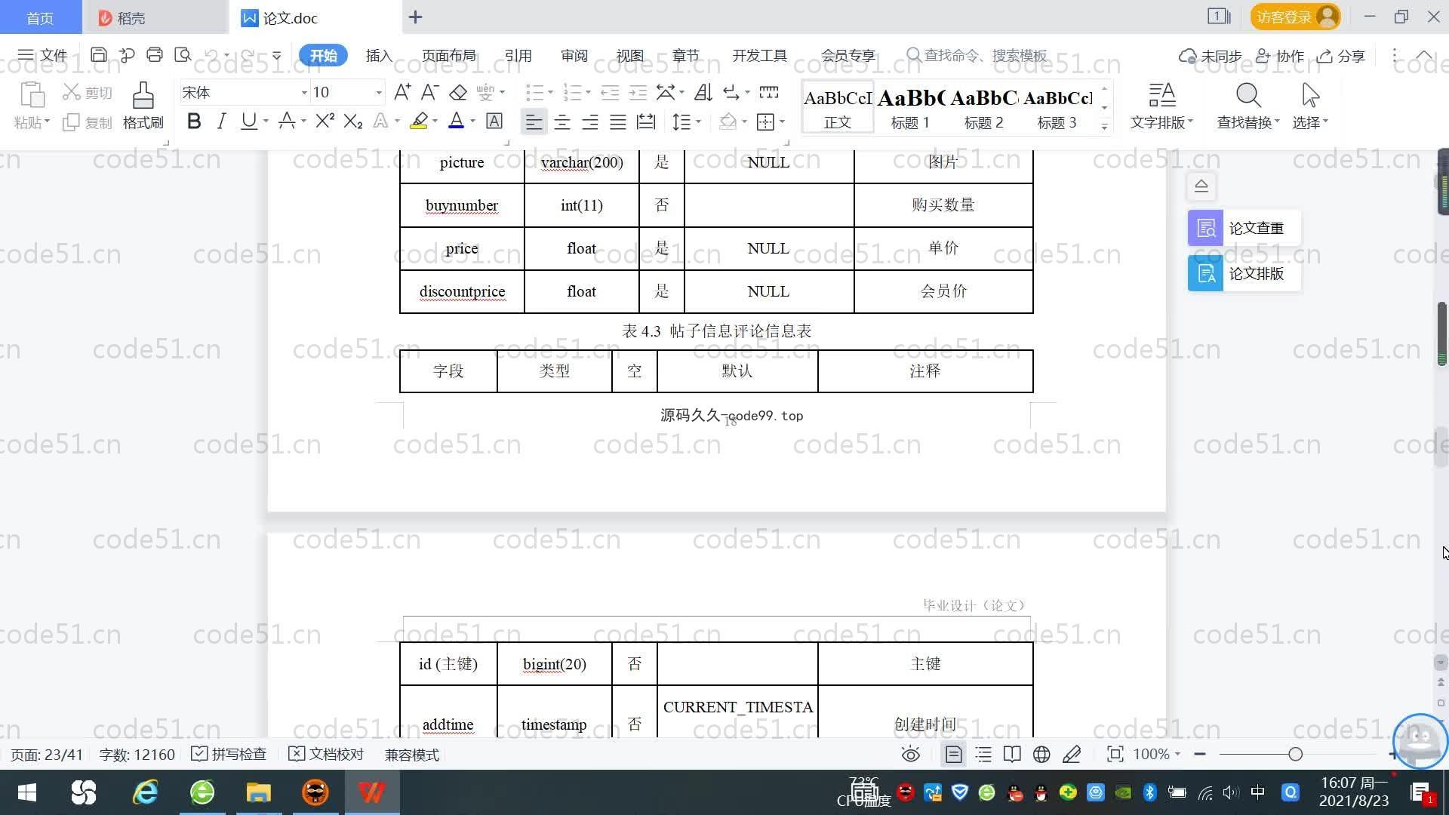This screenshot has width=1449, height=815.
Task: Switch to the 页面布局 (Page Layout) tab
Action: (x=448, y=55)
